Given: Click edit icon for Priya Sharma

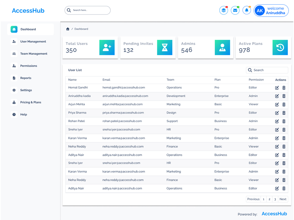Looking at the screenshot, I should 277,113.
